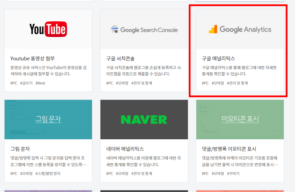
Task: Click the #Best tag
Action: point(40,83)
